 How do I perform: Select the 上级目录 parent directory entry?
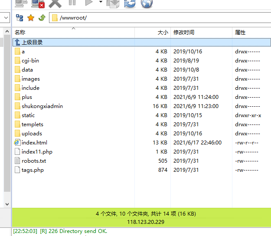pos(32,42)
